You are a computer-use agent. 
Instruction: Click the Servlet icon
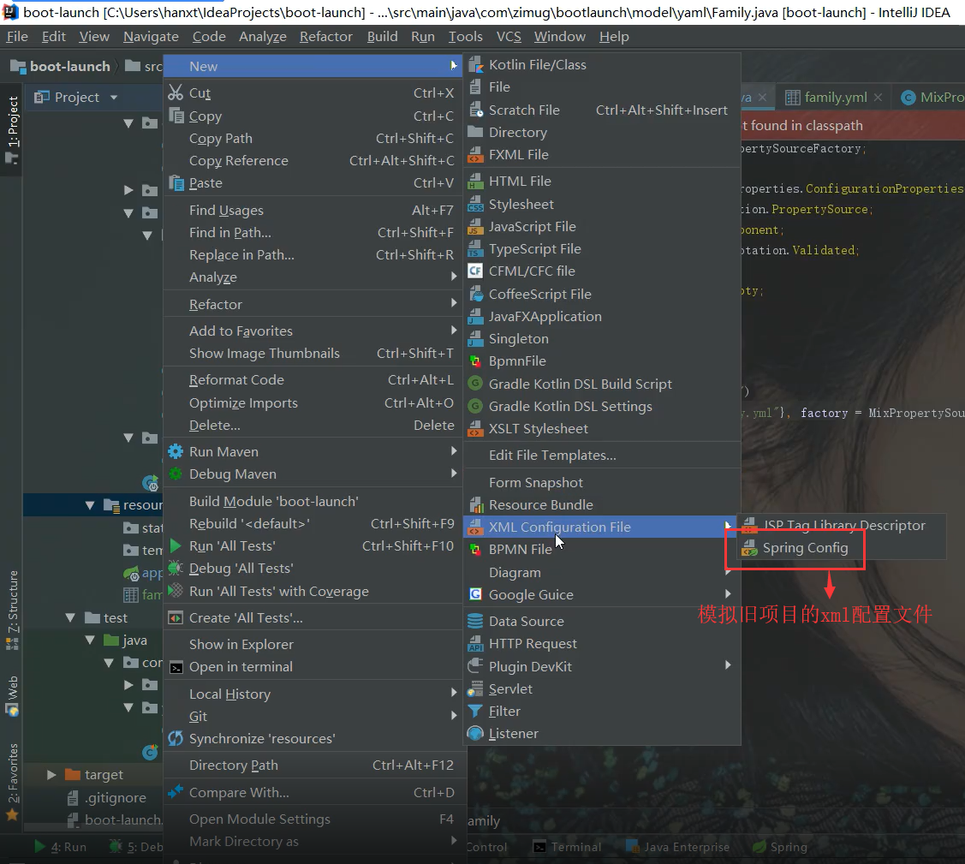(475, 688)
